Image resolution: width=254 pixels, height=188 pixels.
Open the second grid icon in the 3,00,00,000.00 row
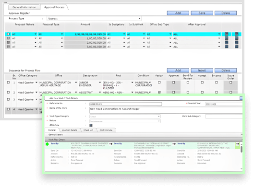[x=237, y=47]
